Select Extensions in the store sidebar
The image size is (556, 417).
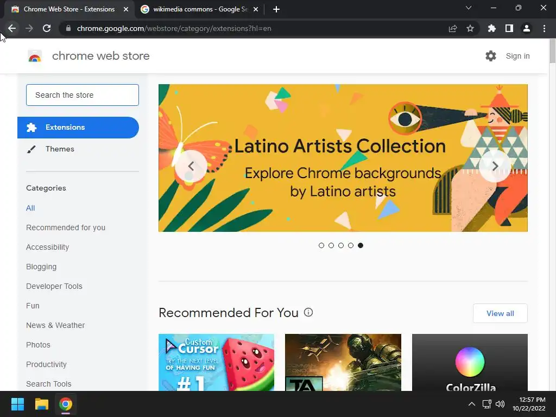click(78, 127)
